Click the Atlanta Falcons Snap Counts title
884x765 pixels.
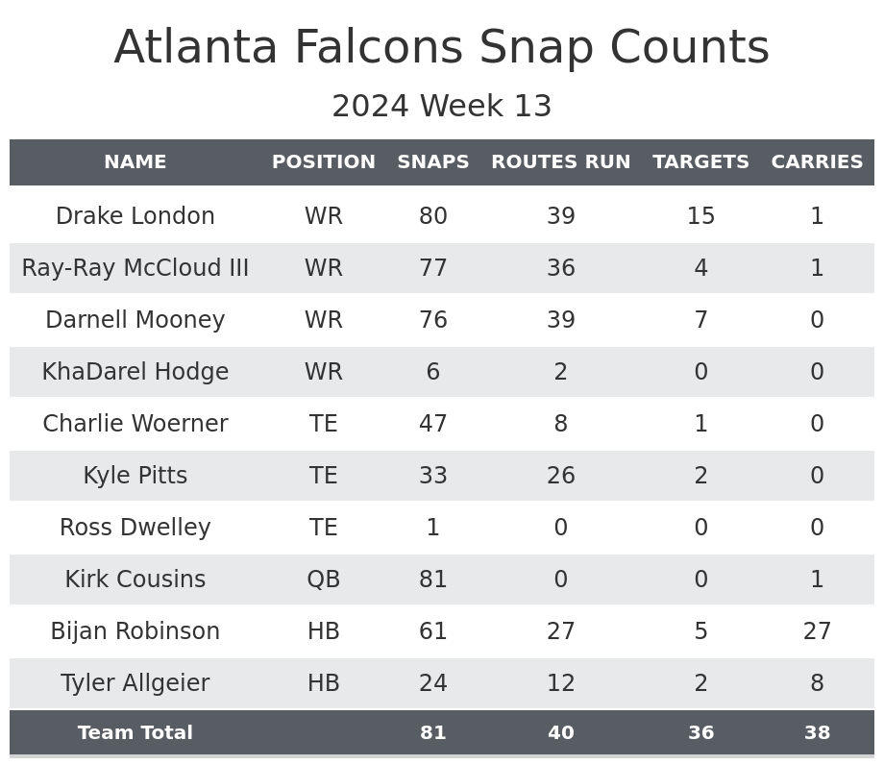[442, 48]
